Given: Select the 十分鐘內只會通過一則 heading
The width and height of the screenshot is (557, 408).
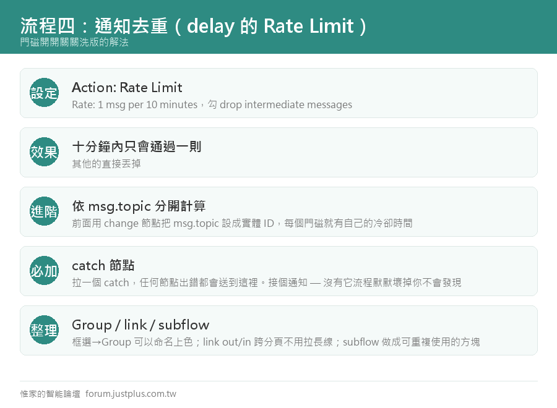Looking at the screenshot, I should point(137,147).
